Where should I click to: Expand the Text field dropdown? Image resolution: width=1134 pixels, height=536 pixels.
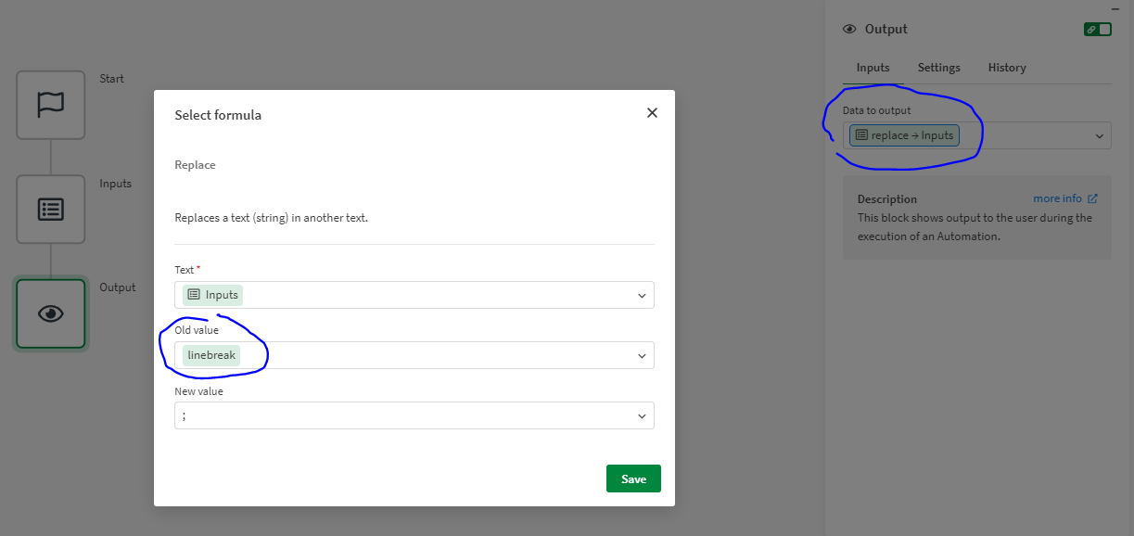point(642,296)
